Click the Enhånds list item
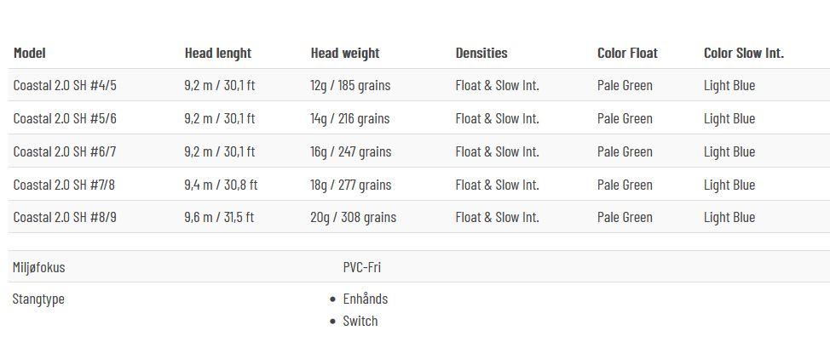The width and height of the screenshot is (830, 342). (x=366, y=299)
